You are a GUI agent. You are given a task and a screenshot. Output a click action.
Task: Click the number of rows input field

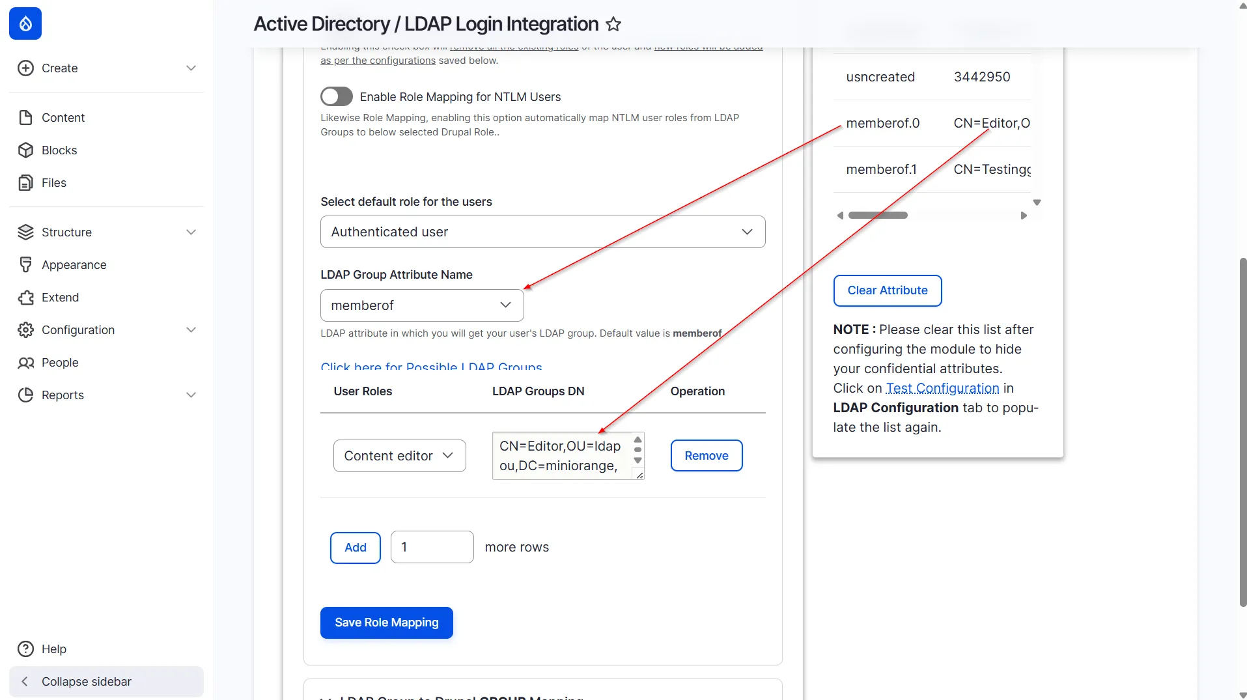click(x=432, y=547)
